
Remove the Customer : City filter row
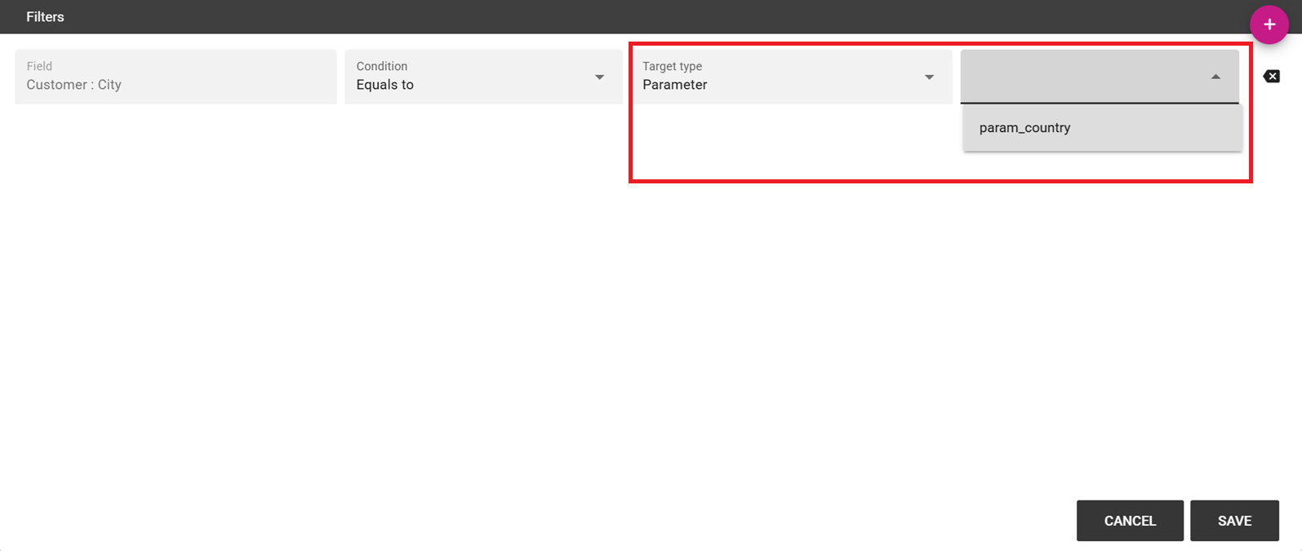[1271, 77]
